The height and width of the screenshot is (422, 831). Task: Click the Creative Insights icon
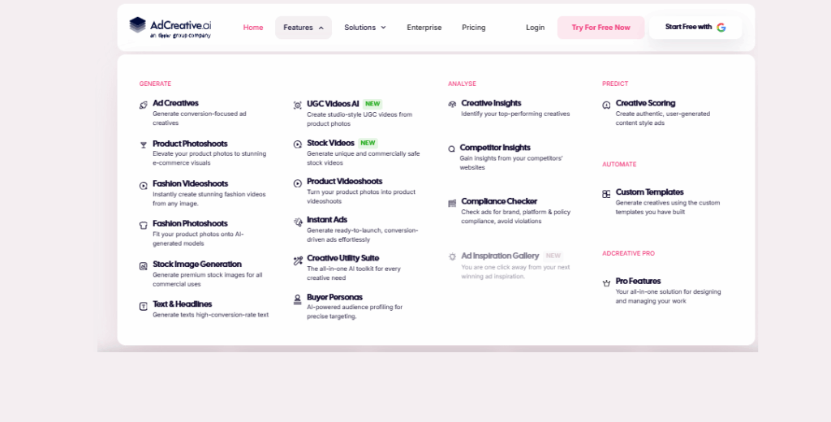(452, 105)
